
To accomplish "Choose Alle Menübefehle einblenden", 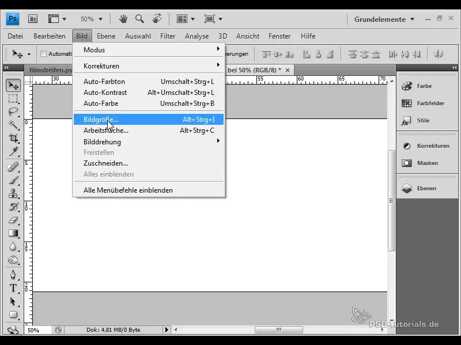I will [149, 190].
